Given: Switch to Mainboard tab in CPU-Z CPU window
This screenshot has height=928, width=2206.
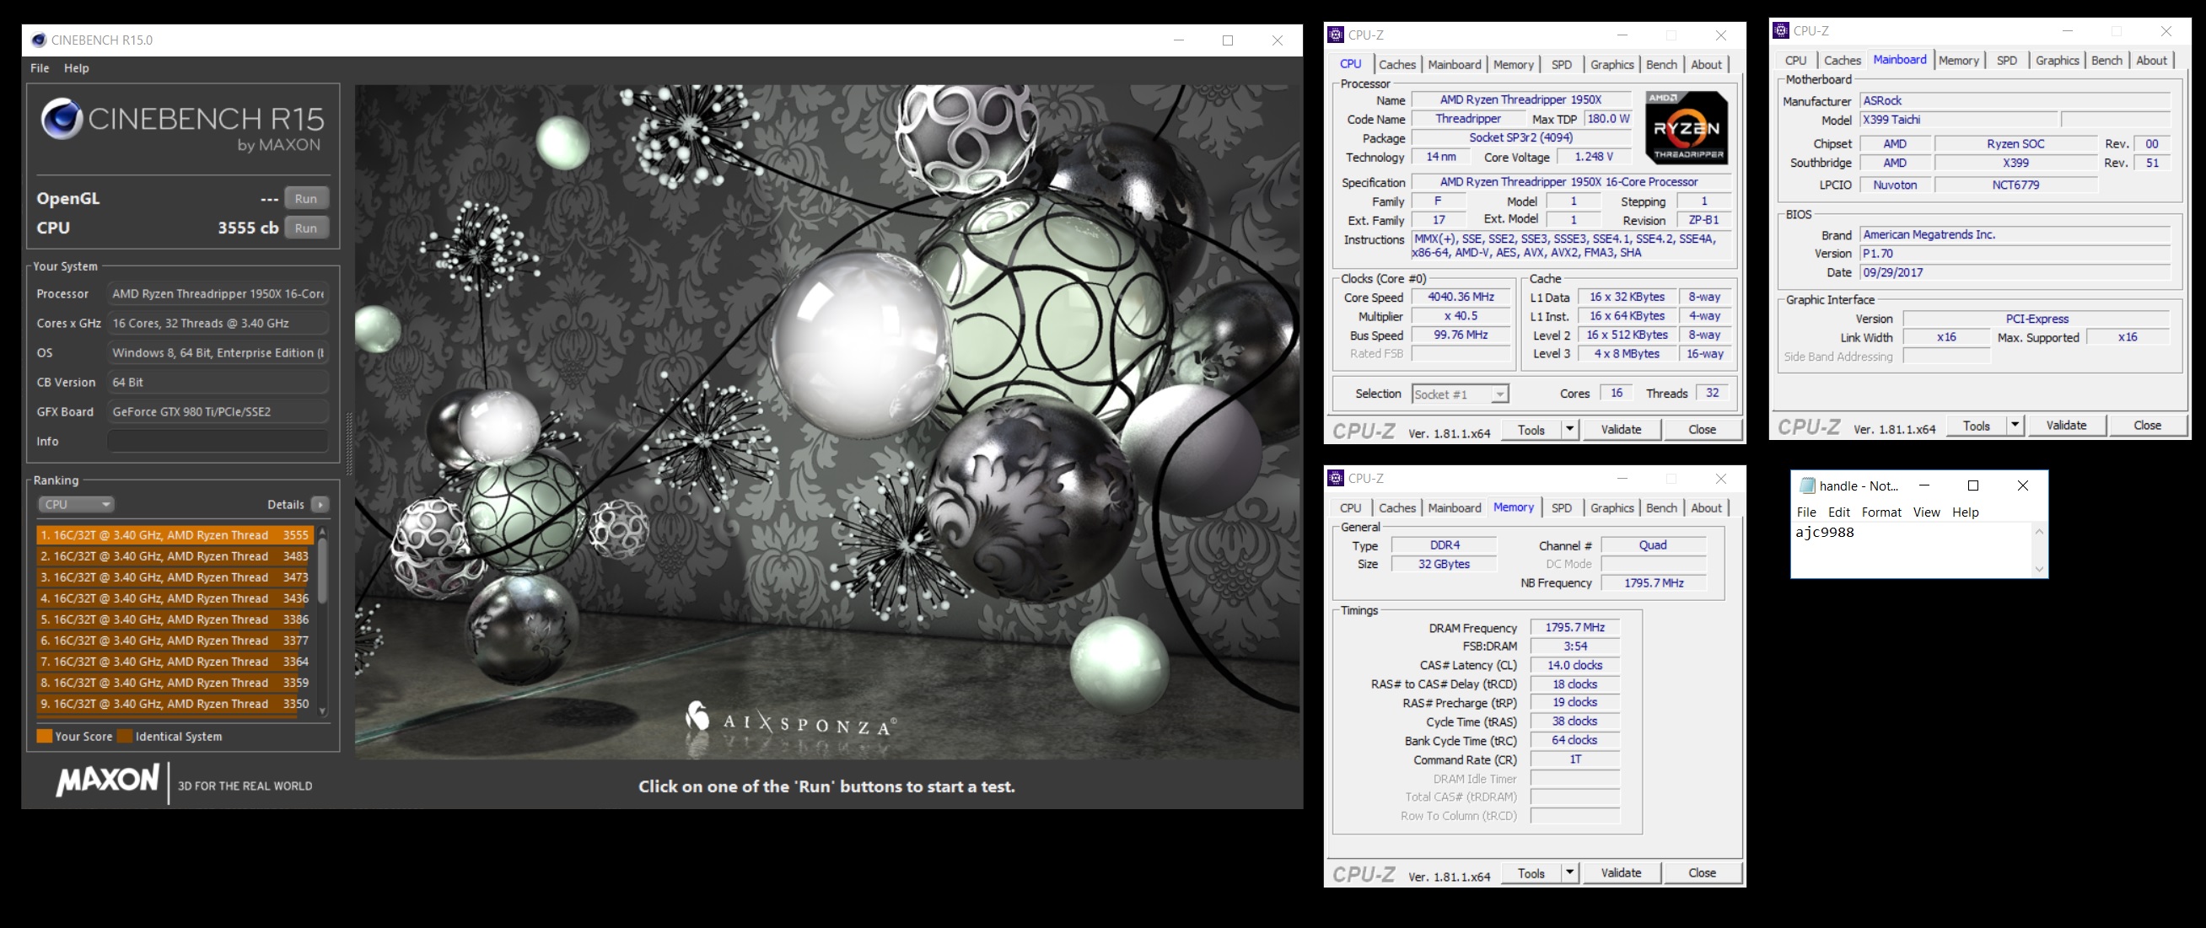Looking at the screenshot, I should pyautogui.click(x=1454, y=64).
